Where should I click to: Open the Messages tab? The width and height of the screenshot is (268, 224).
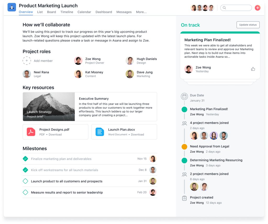[124, 12]
